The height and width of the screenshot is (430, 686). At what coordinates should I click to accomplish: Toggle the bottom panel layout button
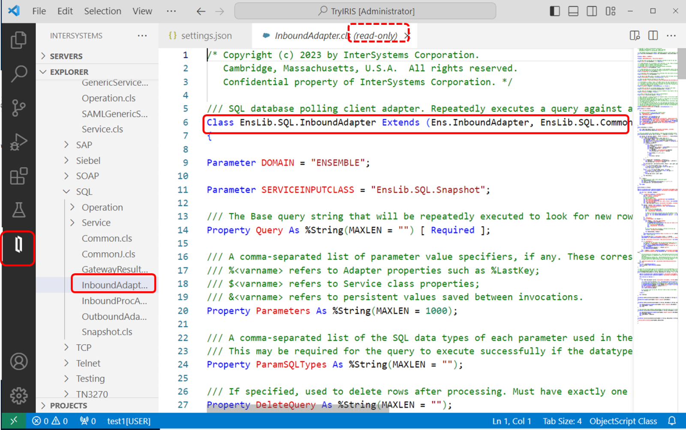pyautogui.click(x=573, y=11)
